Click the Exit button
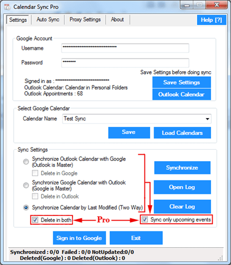This screenshot has width=231, height=265. (x=136, y=238)
